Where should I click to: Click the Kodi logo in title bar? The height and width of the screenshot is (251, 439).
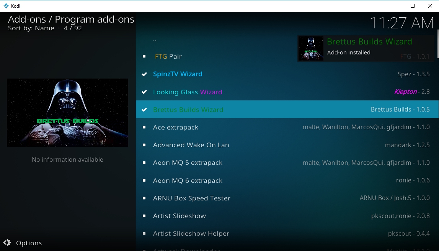coord(6,6)
